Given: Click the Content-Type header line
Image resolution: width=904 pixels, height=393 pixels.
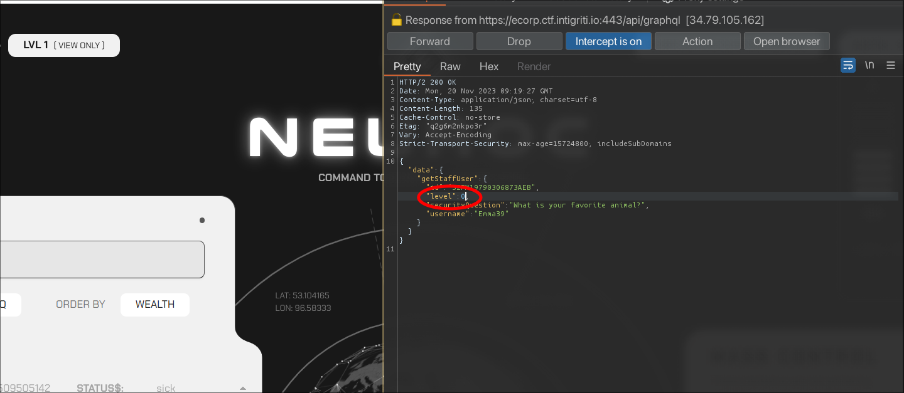Looking at the screenshot, I should tap(498, 100).
